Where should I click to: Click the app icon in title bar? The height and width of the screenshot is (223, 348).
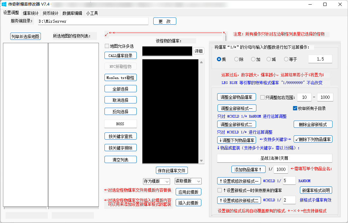tap(4, 4)
